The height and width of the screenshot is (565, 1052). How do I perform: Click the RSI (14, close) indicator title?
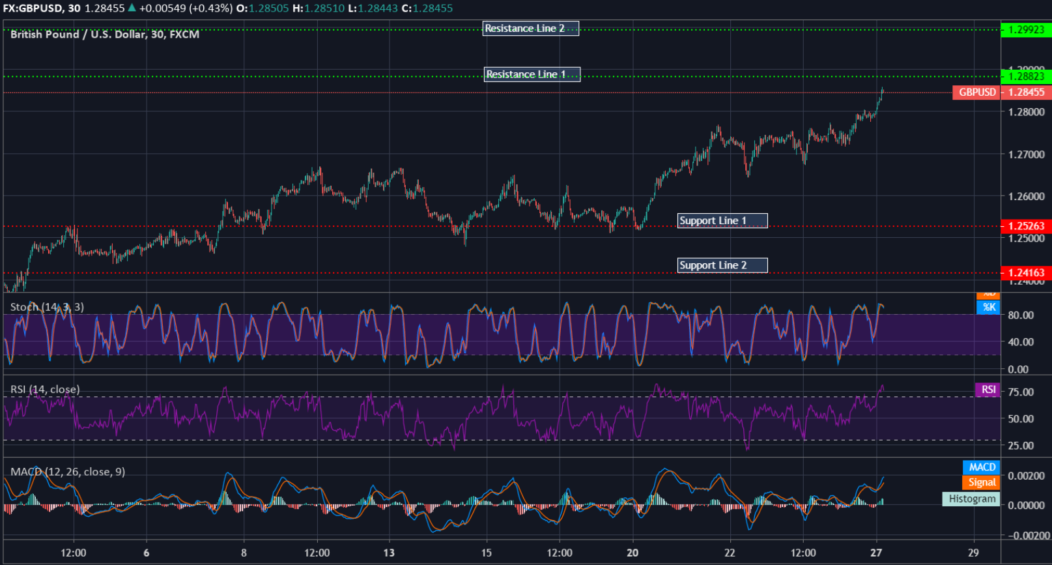click(x=45, y=390)
